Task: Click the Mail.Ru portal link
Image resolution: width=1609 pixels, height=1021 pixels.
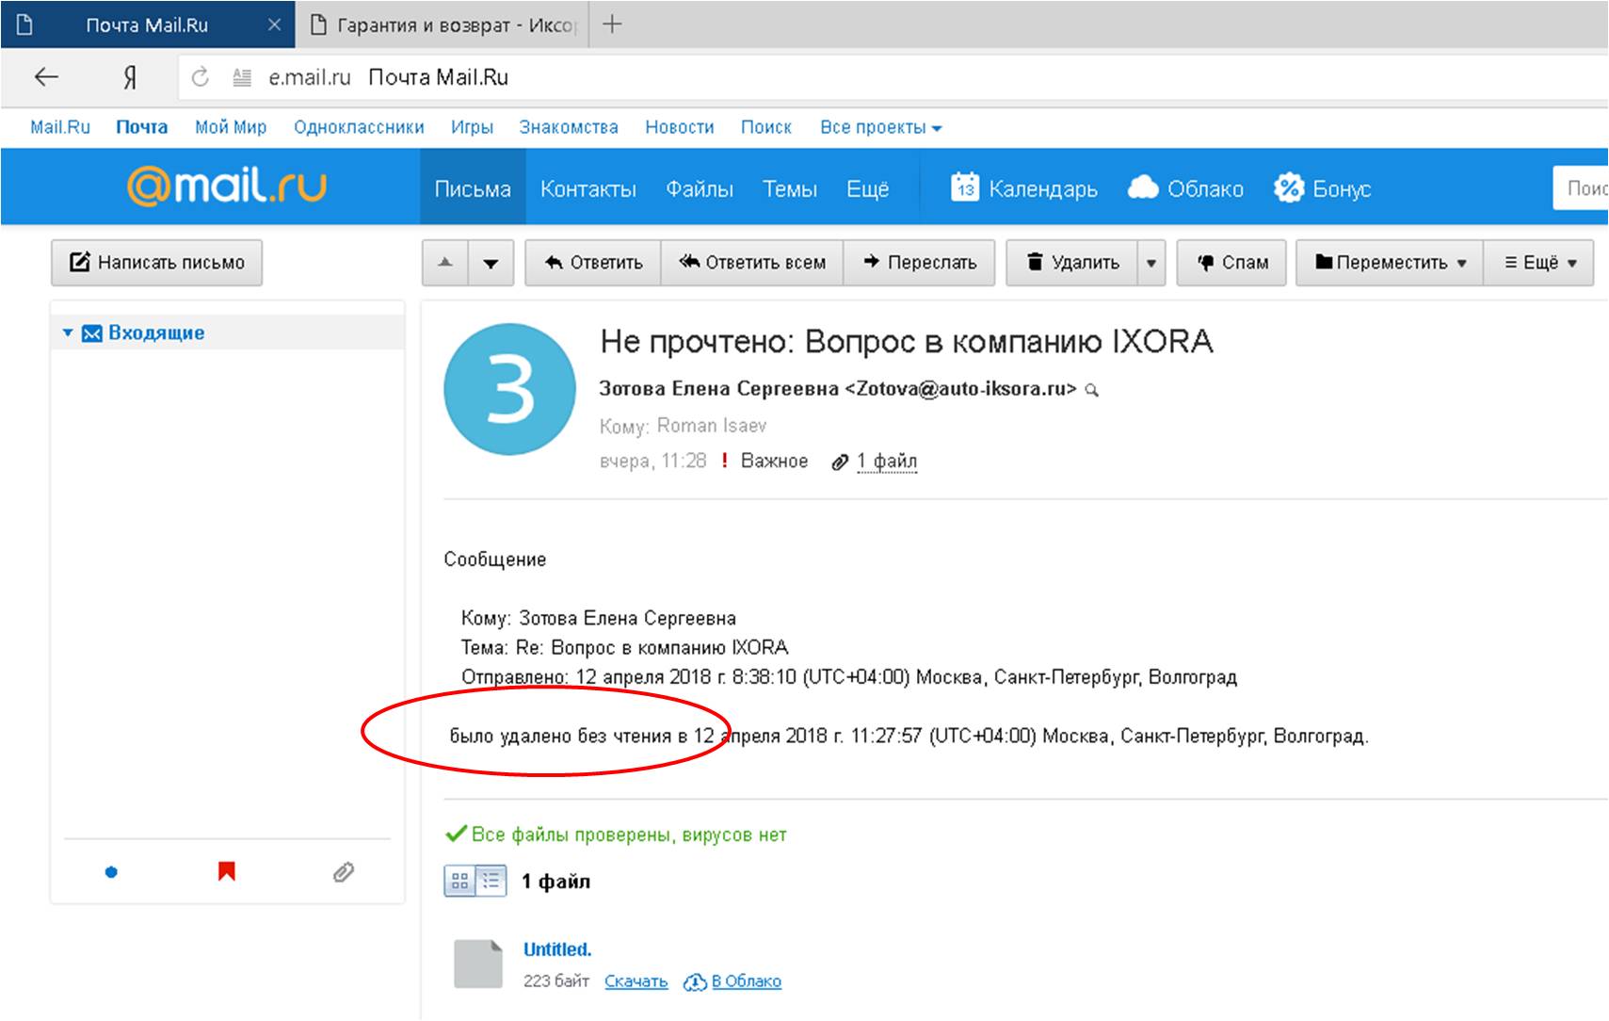Action: point(60,127)
